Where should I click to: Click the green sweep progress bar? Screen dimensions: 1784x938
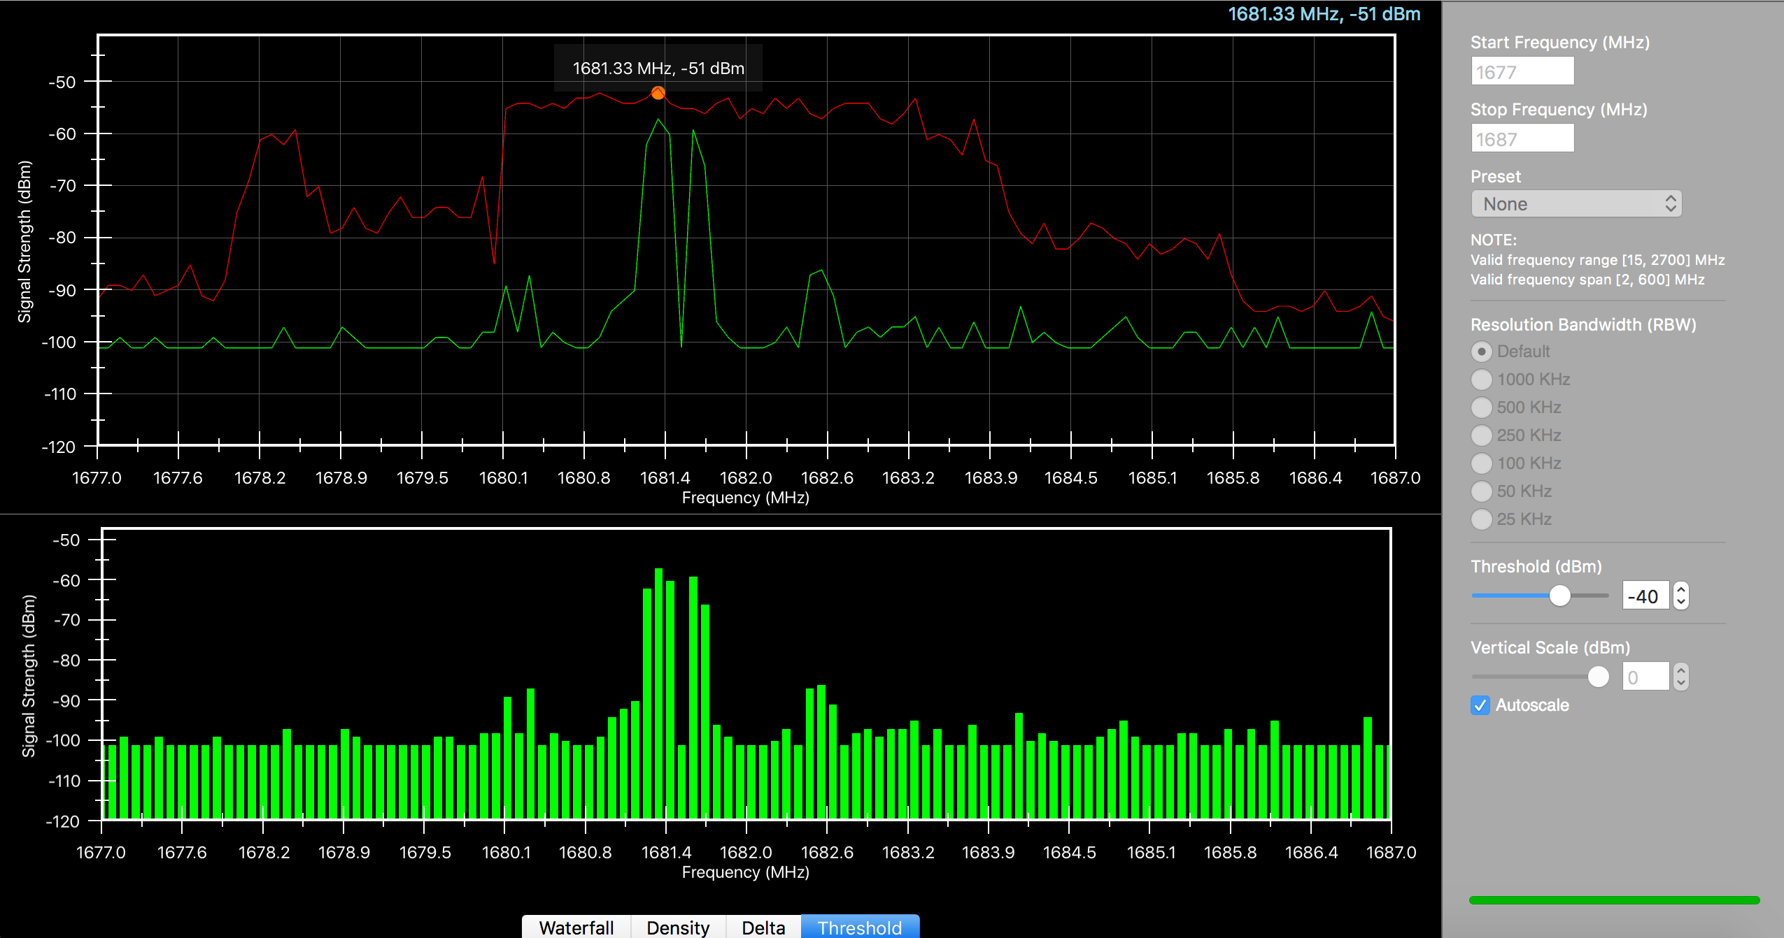click(1614, 900)
